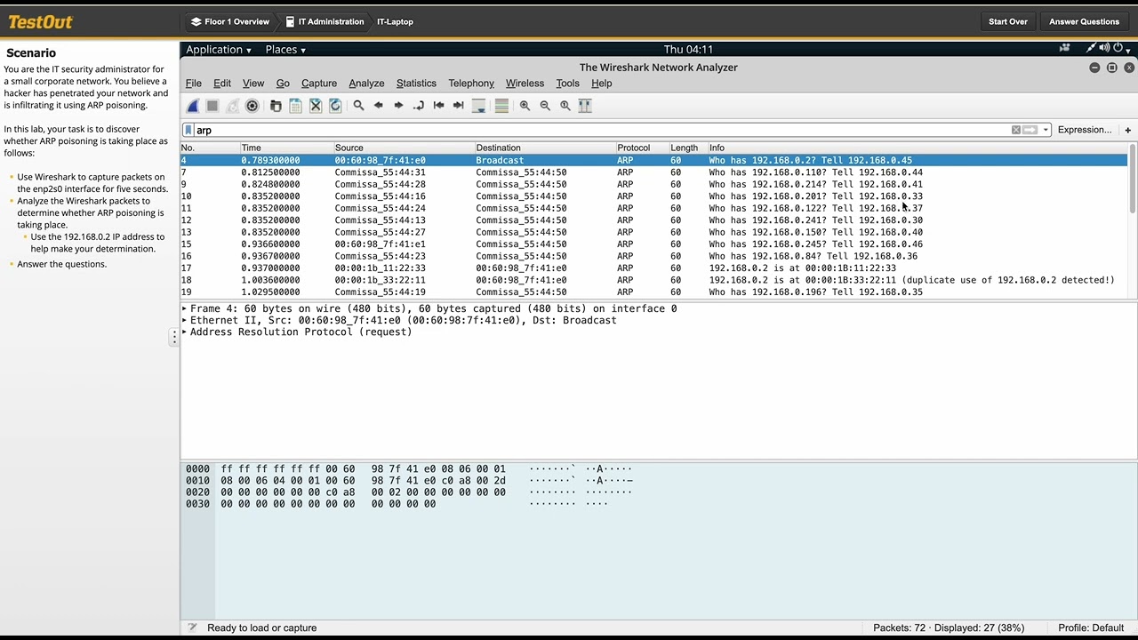
Task: Go to IT Administration breadcrumb
Action: [x=325, y=21]
